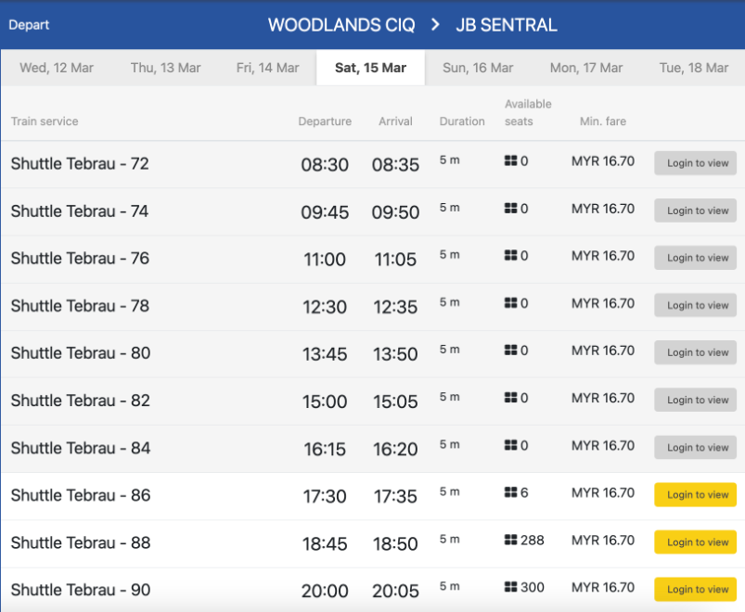Viewport: 745px width, 612px height.
Task: Click seat icon for Shuttle Tebrau 88
Action: click(510, 541)
